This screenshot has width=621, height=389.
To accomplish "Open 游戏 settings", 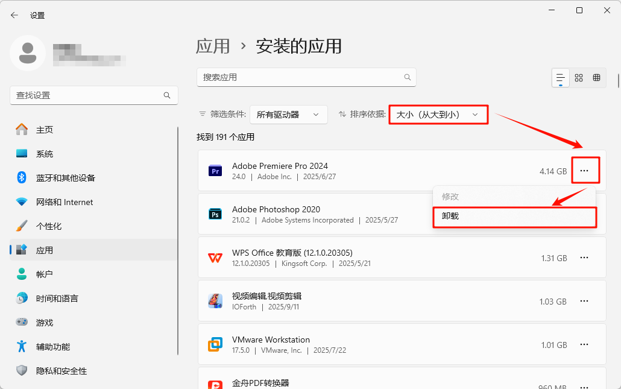I will tap(93, 323).
